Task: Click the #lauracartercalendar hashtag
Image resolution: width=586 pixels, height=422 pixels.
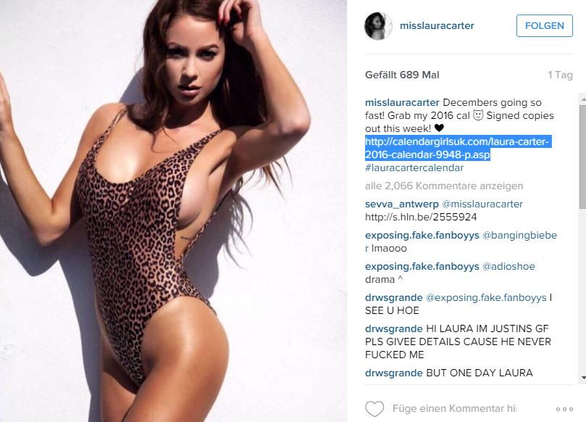Action: pyautogui.click(x=414, y=168)
